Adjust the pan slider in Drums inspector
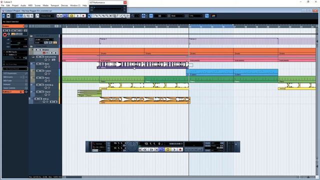 tap(19, 43)
